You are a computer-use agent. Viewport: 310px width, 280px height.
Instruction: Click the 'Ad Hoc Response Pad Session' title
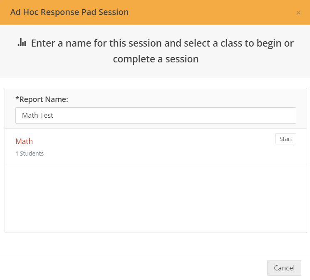pyautogui.click(x=69, y=12)
